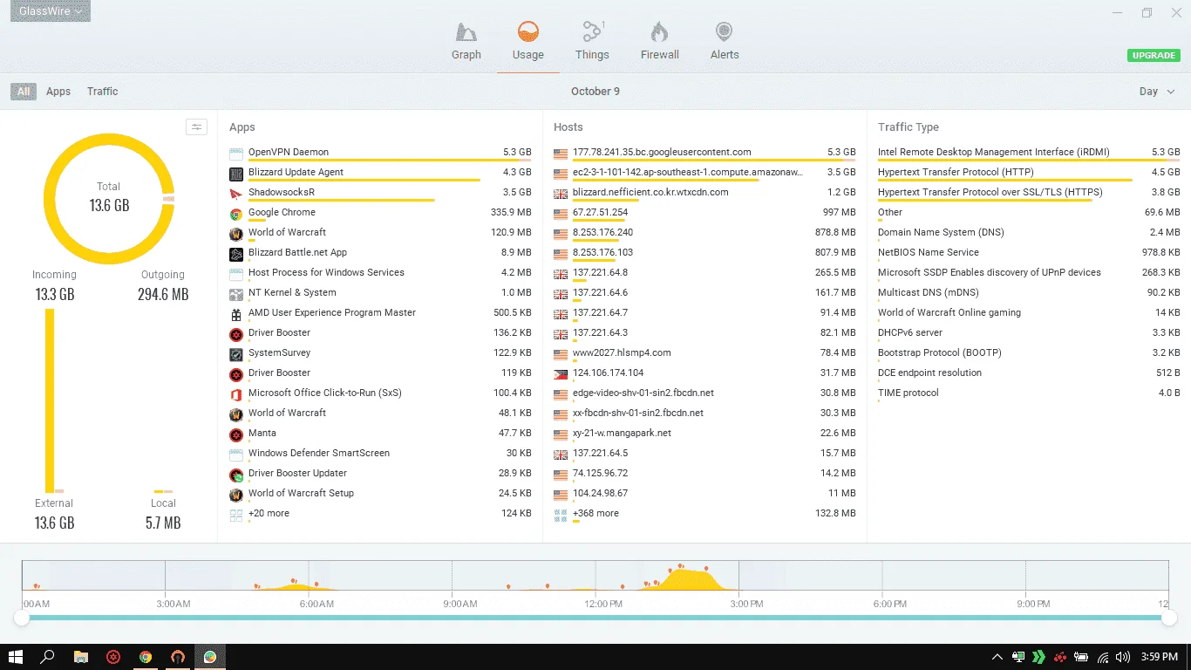This screenshot has height=670, width=1191.
Task: Open taskbar search magnifier
Action: (48, 657)
